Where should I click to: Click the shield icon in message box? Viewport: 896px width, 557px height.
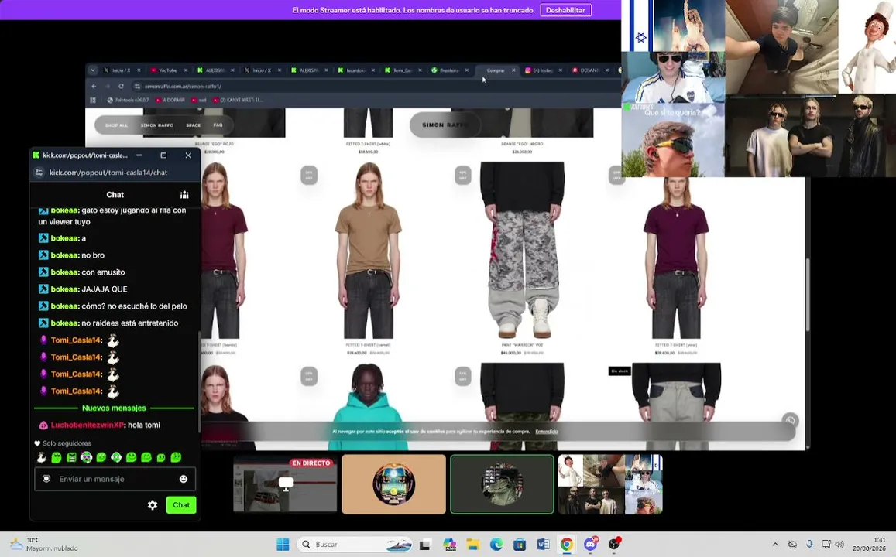(47, 479)
